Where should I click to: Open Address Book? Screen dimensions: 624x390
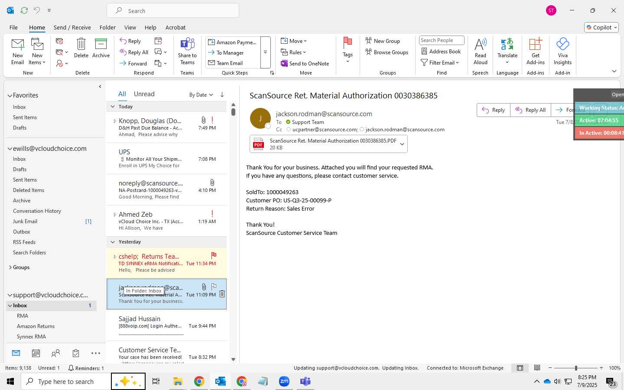441,51
